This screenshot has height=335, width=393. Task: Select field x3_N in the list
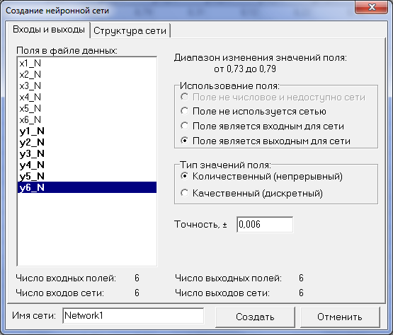(x=87, y=86)
